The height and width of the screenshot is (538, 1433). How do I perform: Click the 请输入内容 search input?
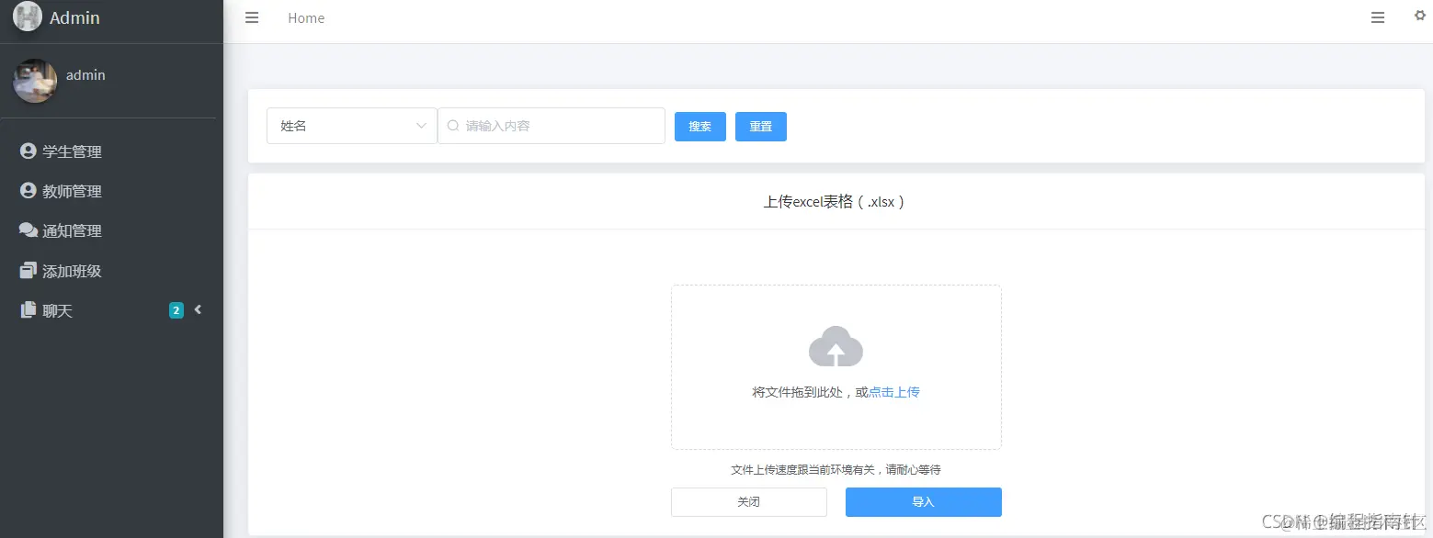[552, 126]
